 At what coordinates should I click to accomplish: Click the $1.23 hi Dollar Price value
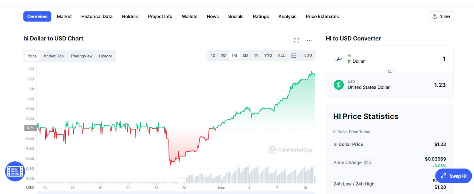(x=440, y=144)
